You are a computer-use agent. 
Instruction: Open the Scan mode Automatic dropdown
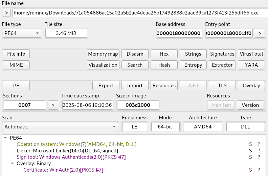pyautogui.click(x=61, y=126)
